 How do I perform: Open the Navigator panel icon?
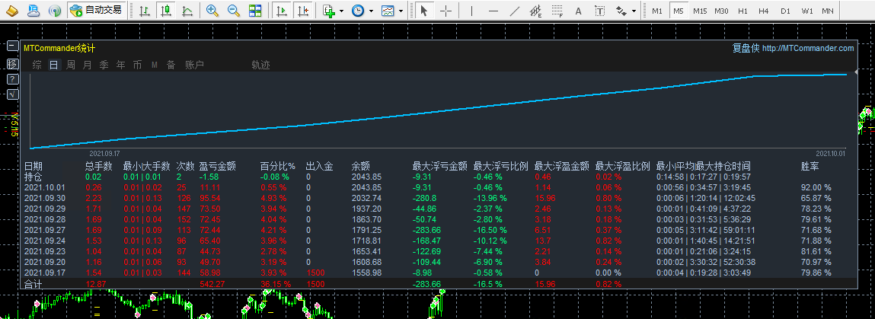click(34, 10)
